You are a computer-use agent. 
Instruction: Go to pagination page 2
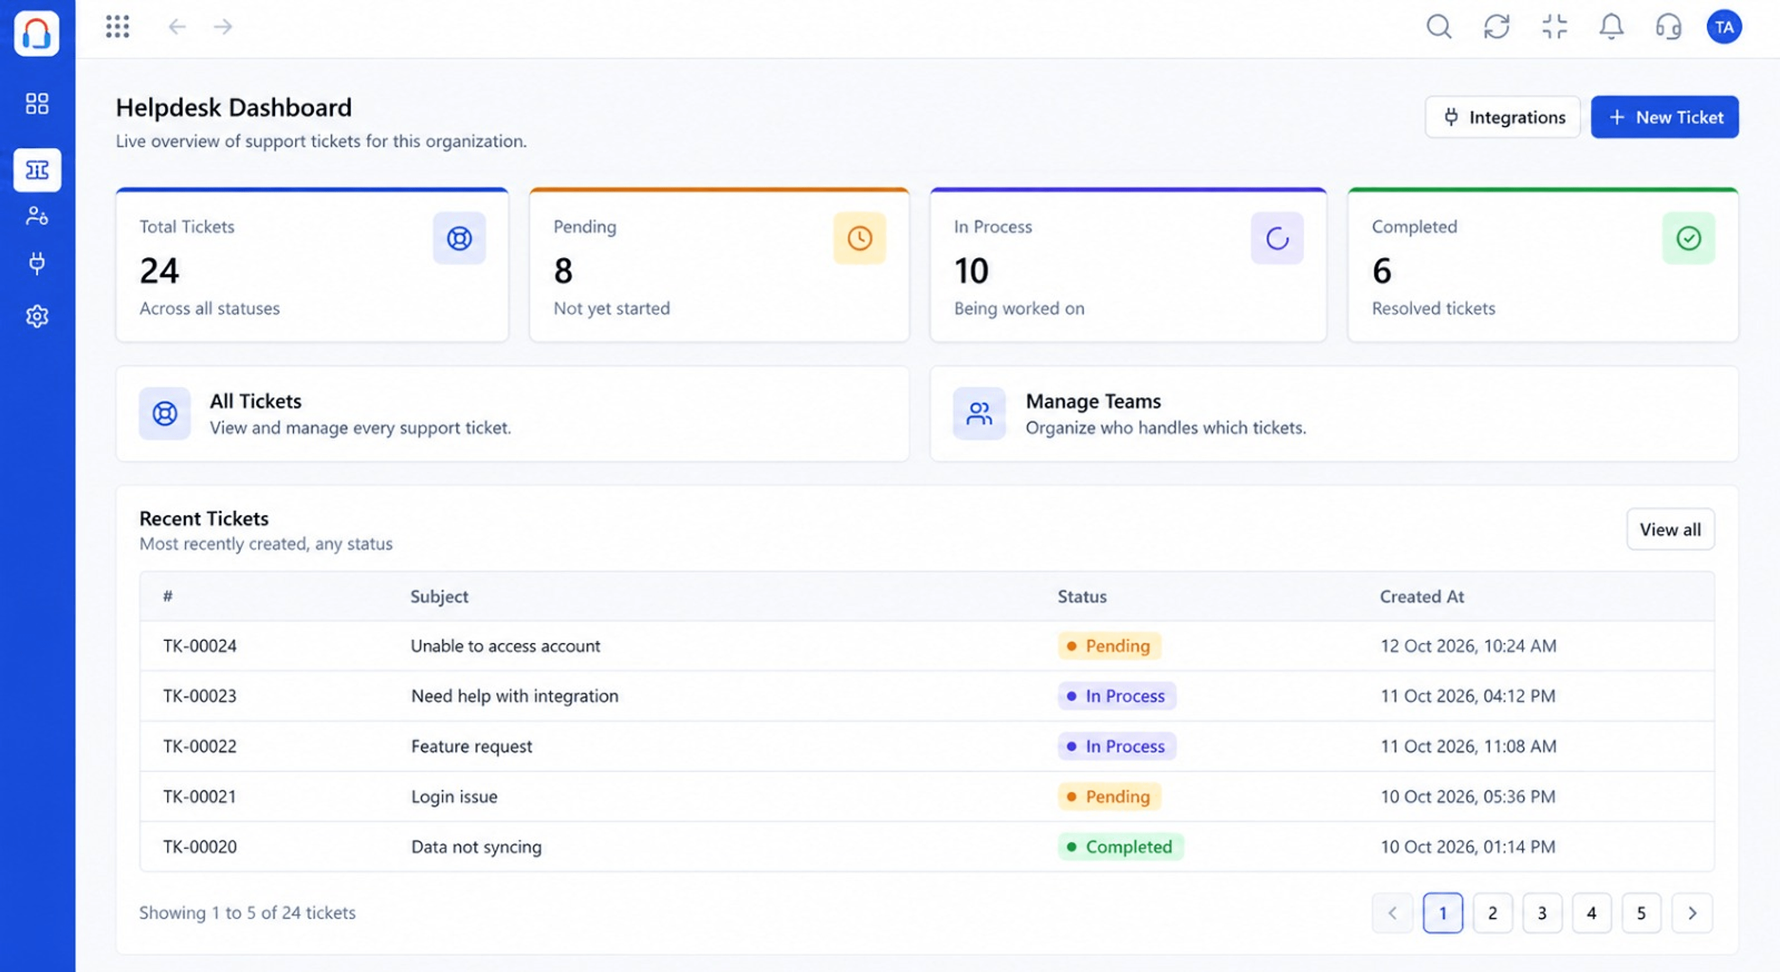coord(1492,913)
